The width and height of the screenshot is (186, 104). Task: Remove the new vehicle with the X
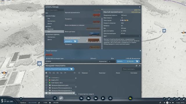pos(140,51)
